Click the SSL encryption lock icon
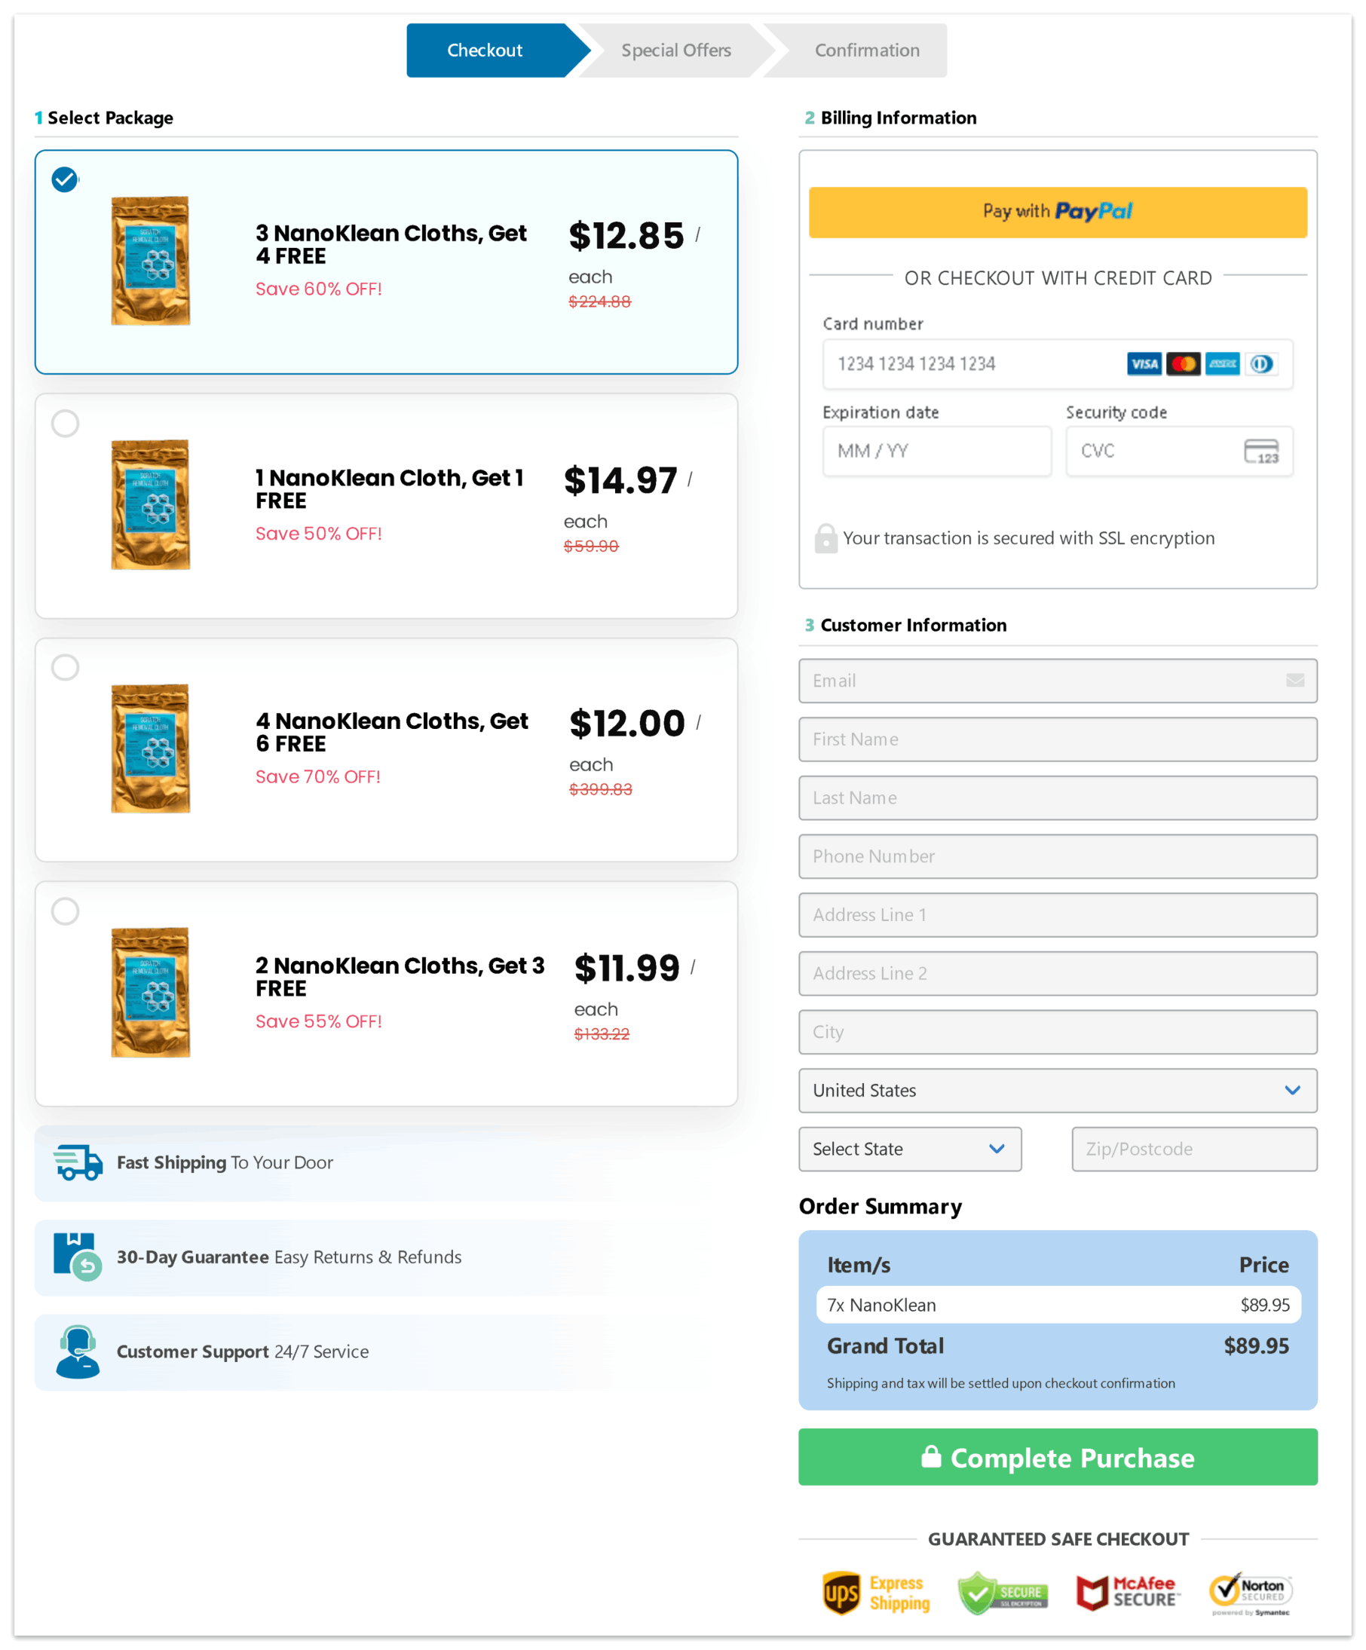Screen dimensions: 1366x1650 (825, 539)
